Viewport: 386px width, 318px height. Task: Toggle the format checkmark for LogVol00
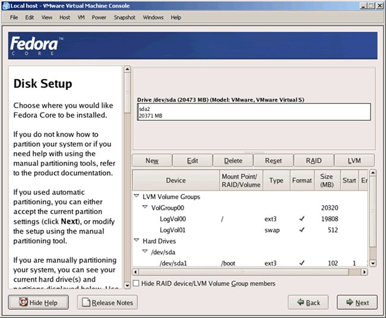point(301,219)
